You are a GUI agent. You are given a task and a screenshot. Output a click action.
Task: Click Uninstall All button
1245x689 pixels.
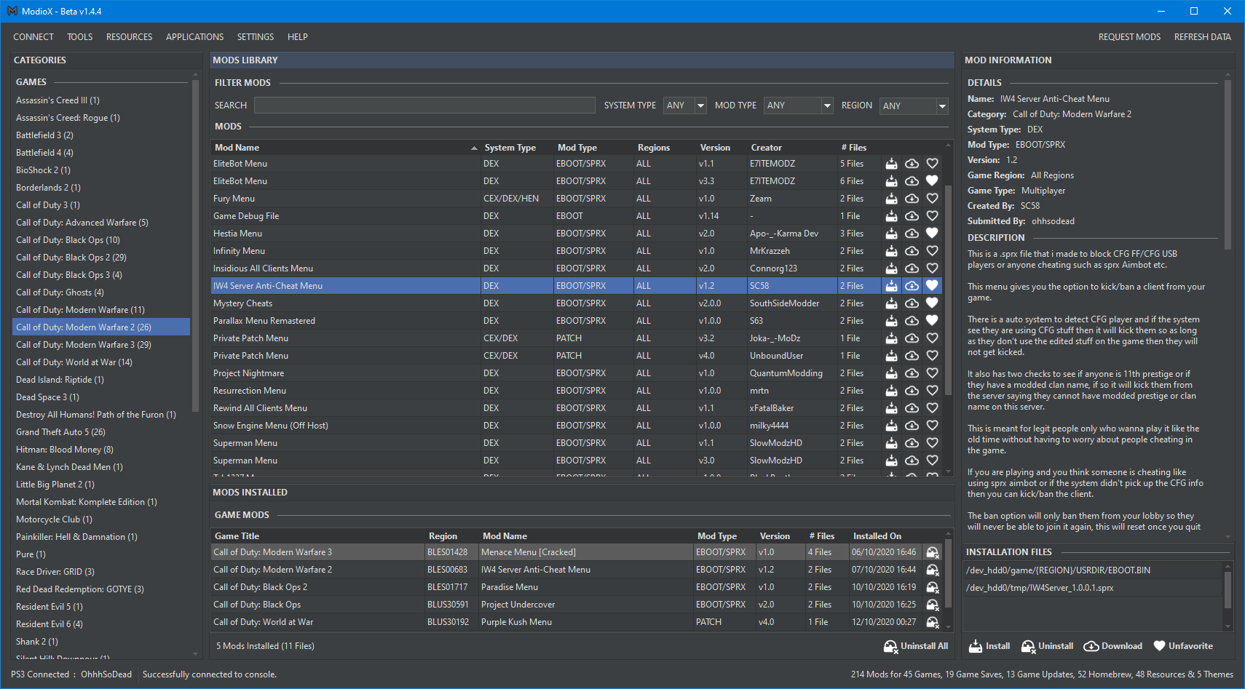[x=916, y=646]
